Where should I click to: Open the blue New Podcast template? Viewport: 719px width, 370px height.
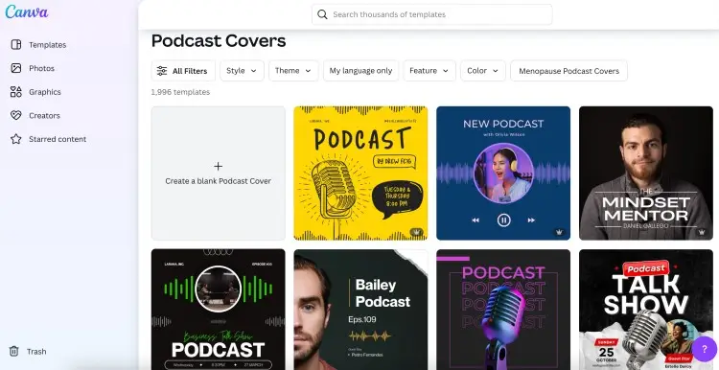click(x=503, y=173)
